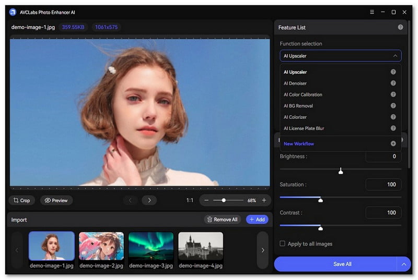Image resolution: width=418 pixels, height=280 pixels.
Task: Show help for AI Colorizer option
Action: [393, 117]
